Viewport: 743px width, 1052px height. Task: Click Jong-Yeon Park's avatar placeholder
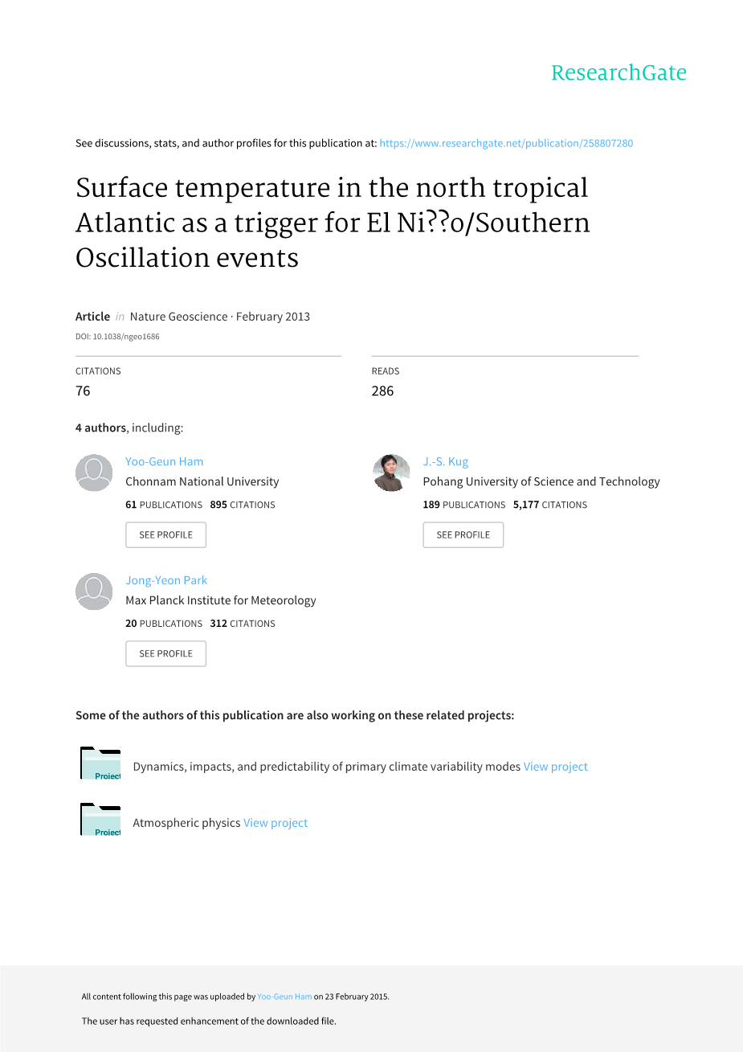pos(94,591)
